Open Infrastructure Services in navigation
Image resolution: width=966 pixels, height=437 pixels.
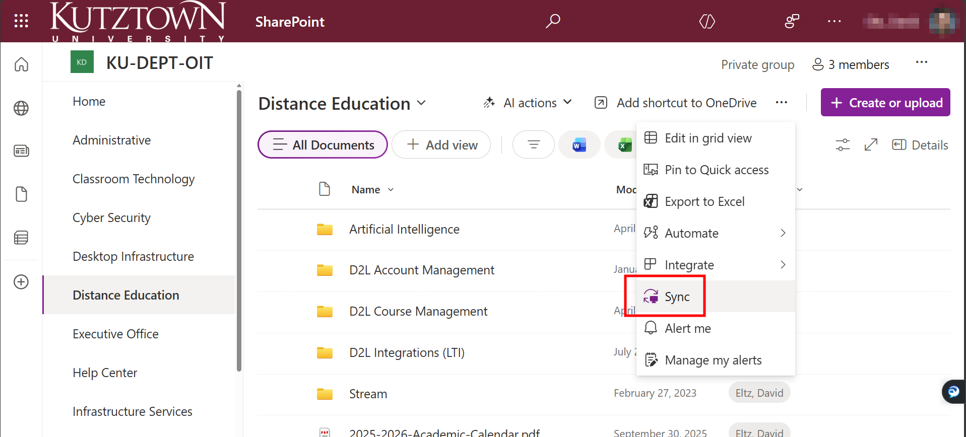coord(133,411)
